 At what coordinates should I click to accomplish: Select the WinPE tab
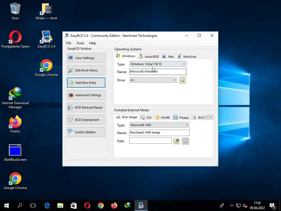[162, 118]
